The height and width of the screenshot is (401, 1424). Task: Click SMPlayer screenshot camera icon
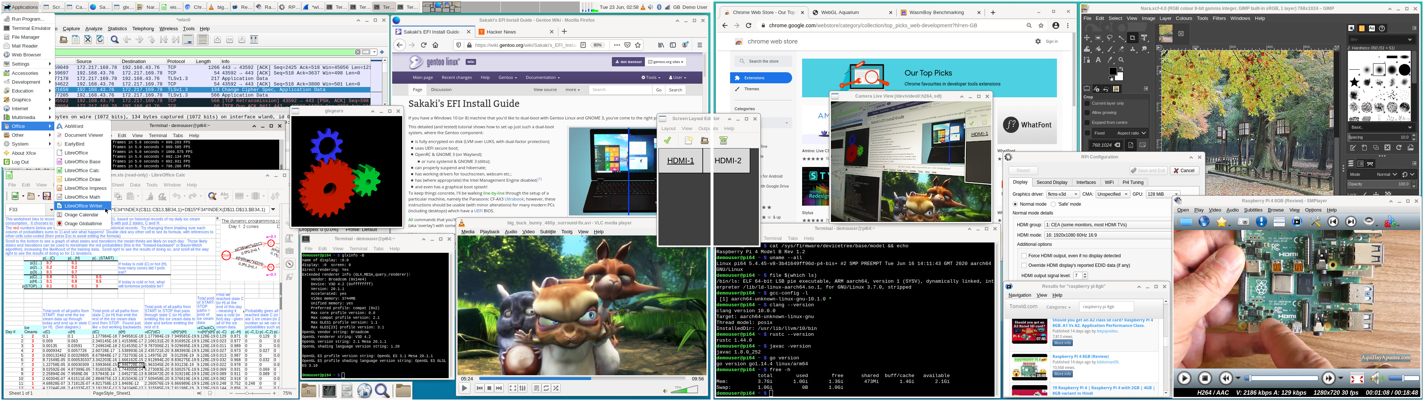(1244, 222)
